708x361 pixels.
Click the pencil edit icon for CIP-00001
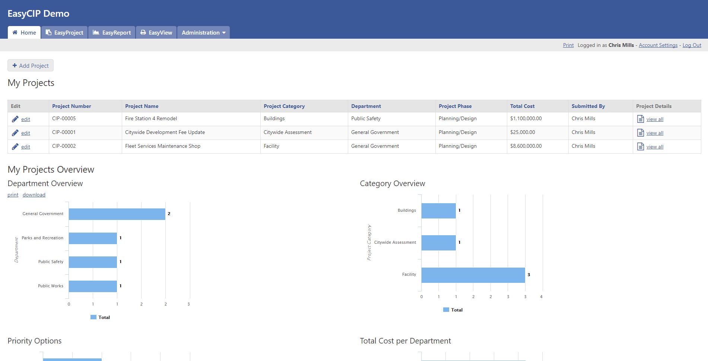click(15, 132)
